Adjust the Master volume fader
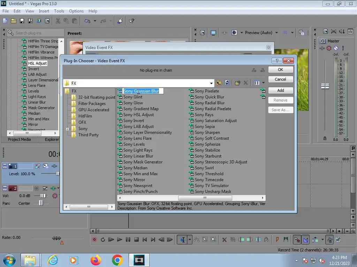This screenshot has height=267, width=357. pos(325,86)
